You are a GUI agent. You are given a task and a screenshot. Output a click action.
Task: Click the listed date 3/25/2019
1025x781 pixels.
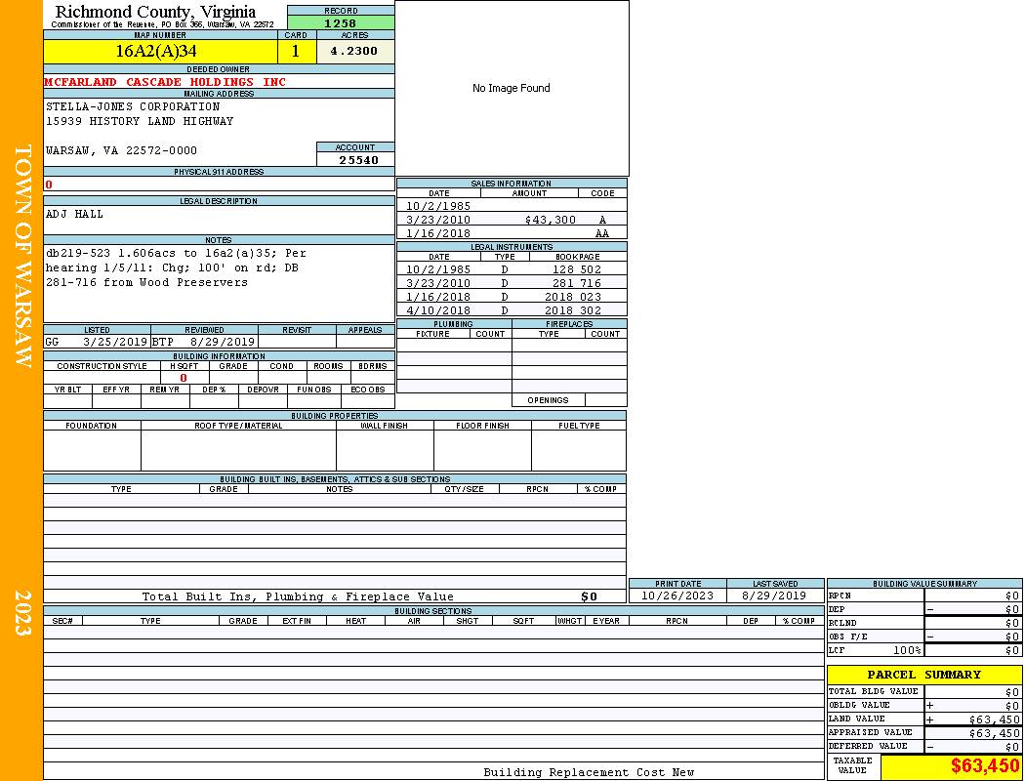[x=114, y=343]
